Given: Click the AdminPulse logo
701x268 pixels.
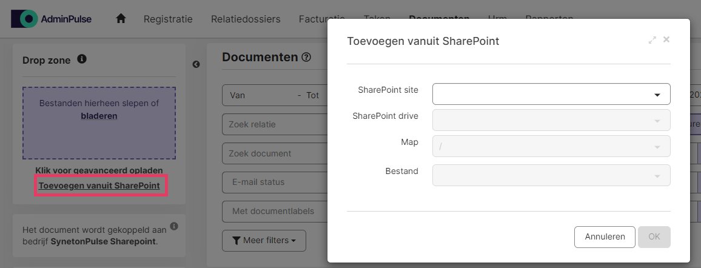Looking at the screenshot, I should point(52,19).
